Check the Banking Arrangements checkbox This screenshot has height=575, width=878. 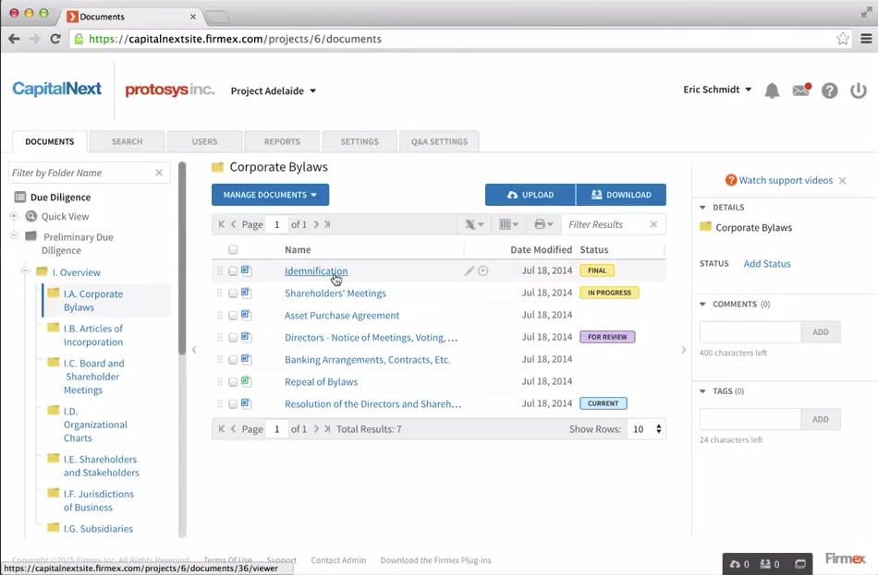tap(233, 360)
